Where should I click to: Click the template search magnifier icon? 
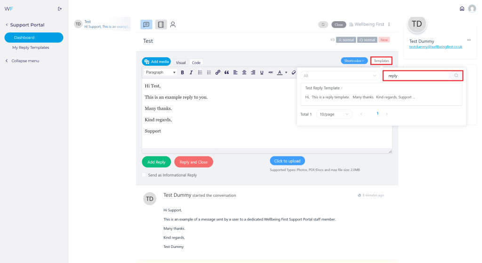(x=456, y=76)
